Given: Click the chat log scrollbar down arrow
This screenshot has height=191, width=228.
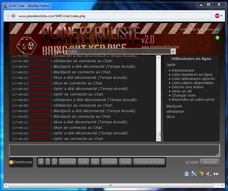Looking at the screenshot, I should click(x=159, y=139).
